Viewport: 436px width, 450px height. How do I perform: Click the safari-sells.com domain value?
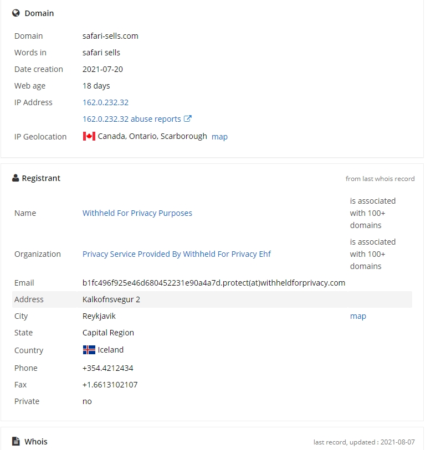110,36
